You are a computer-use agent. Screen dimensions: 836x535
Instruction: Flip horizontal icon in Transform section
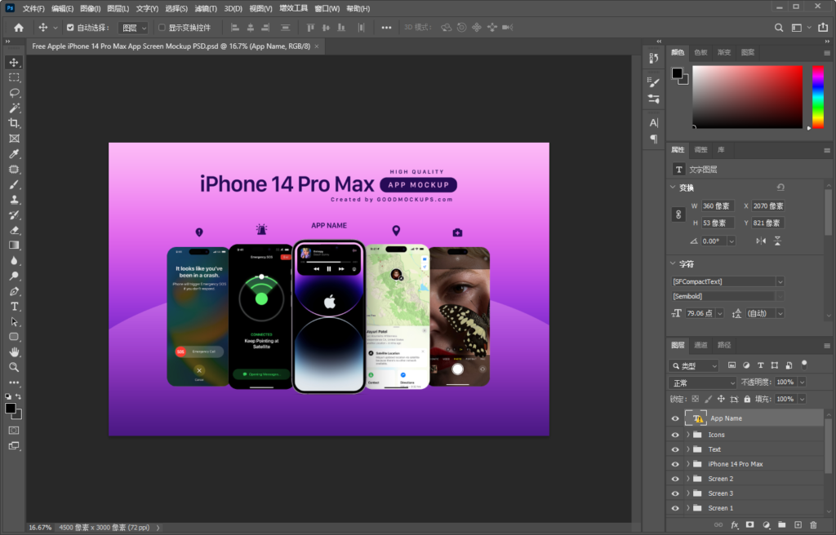761,241
